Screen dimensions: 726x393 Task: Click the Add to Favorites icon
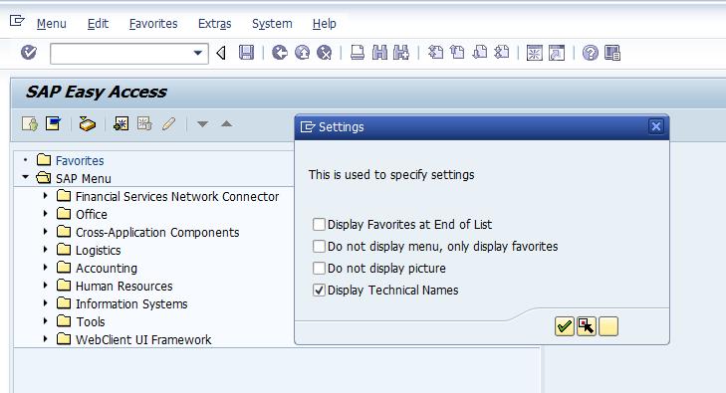click(x=121, y=124)
